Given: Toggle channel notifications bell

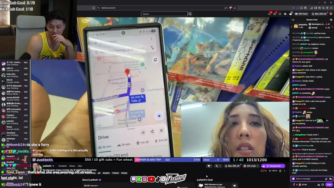Looking at the screenshot, I should (217, 166).
